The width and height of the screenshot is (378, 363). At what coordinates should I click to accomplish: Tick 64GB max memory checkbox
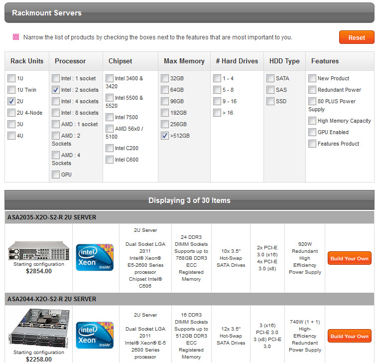165,90
